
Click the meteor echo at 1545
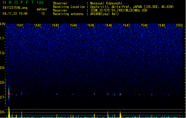pyautogui.click(x=94, y=94)
